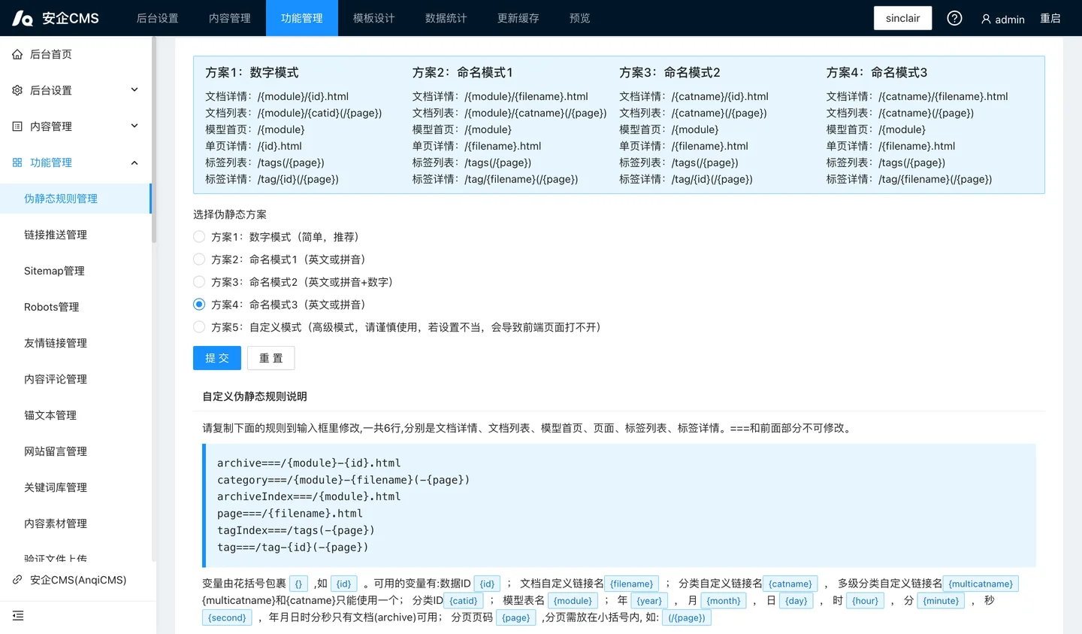
Task: Expand the 内容管理 sidebar chevron
Action: [134, 126]
